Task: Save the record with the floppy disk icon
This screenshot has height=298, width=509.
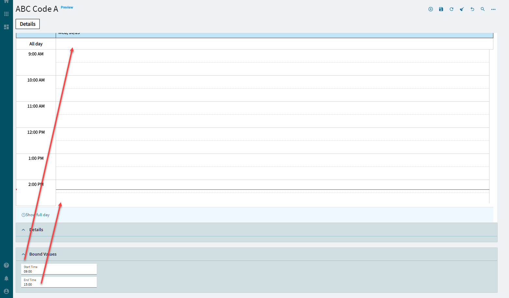Action: 441,9
